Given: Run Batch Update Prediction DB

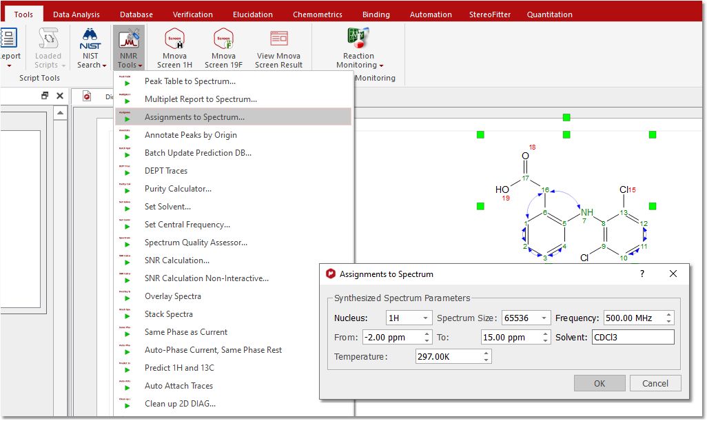Looking at the screenshot, I should click(233, 153).
